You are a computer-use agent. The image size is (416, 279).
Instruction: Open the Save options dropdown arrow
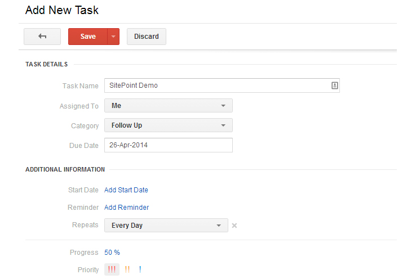pos(113,37)
